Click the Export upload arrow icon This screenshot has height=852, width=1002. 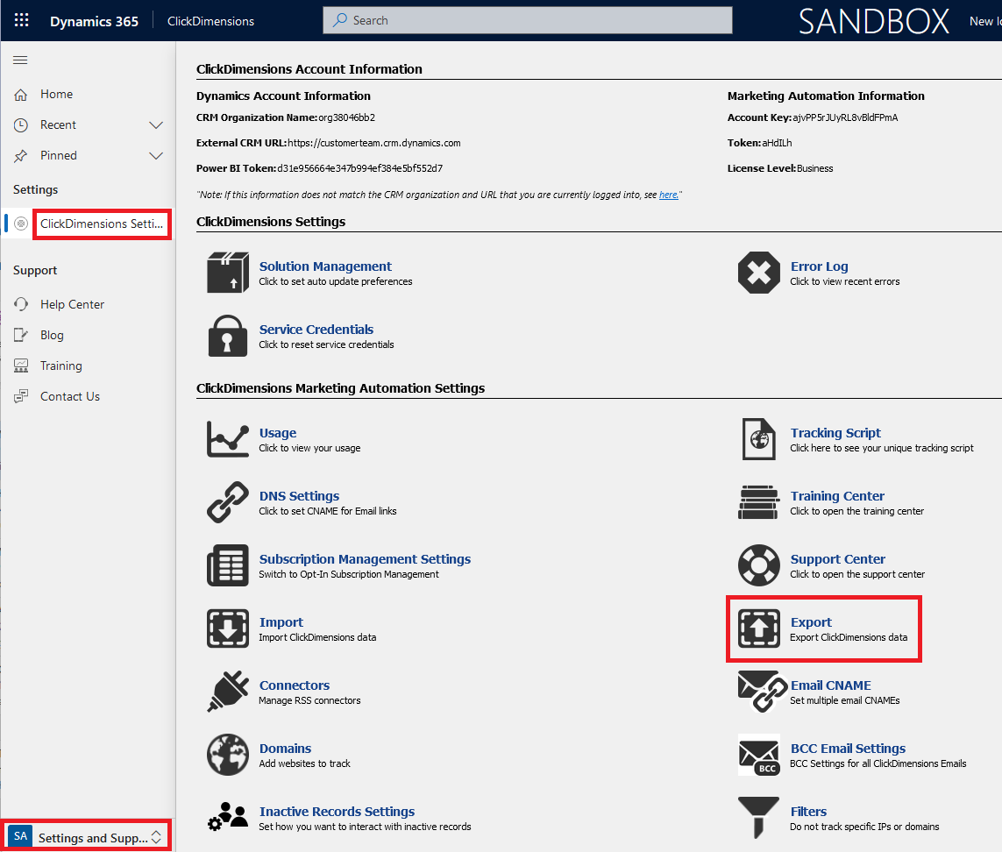click(759, 628)
